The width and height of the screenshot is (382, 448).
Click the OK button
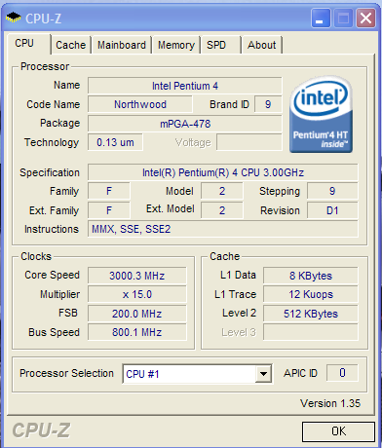tap(338, 431)
